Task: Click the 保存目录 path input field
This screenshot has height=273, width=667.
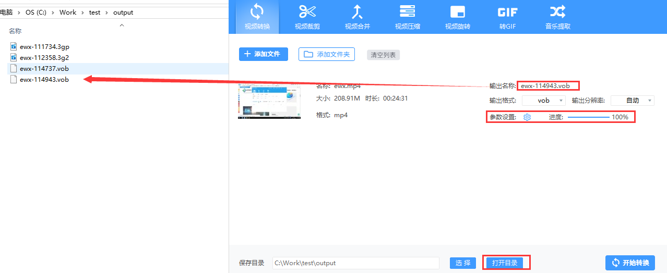Action: coord(356,263)
